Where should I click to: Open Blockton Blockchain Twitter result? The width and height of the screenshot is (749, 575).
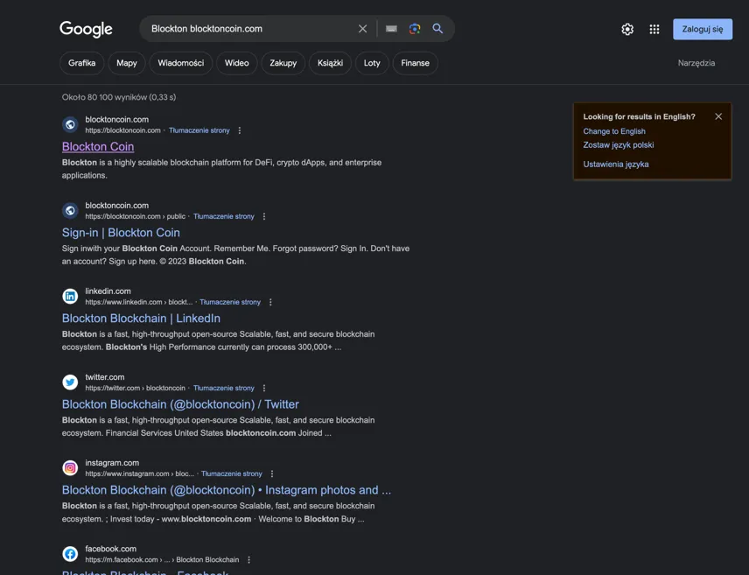tap(180, 404)
